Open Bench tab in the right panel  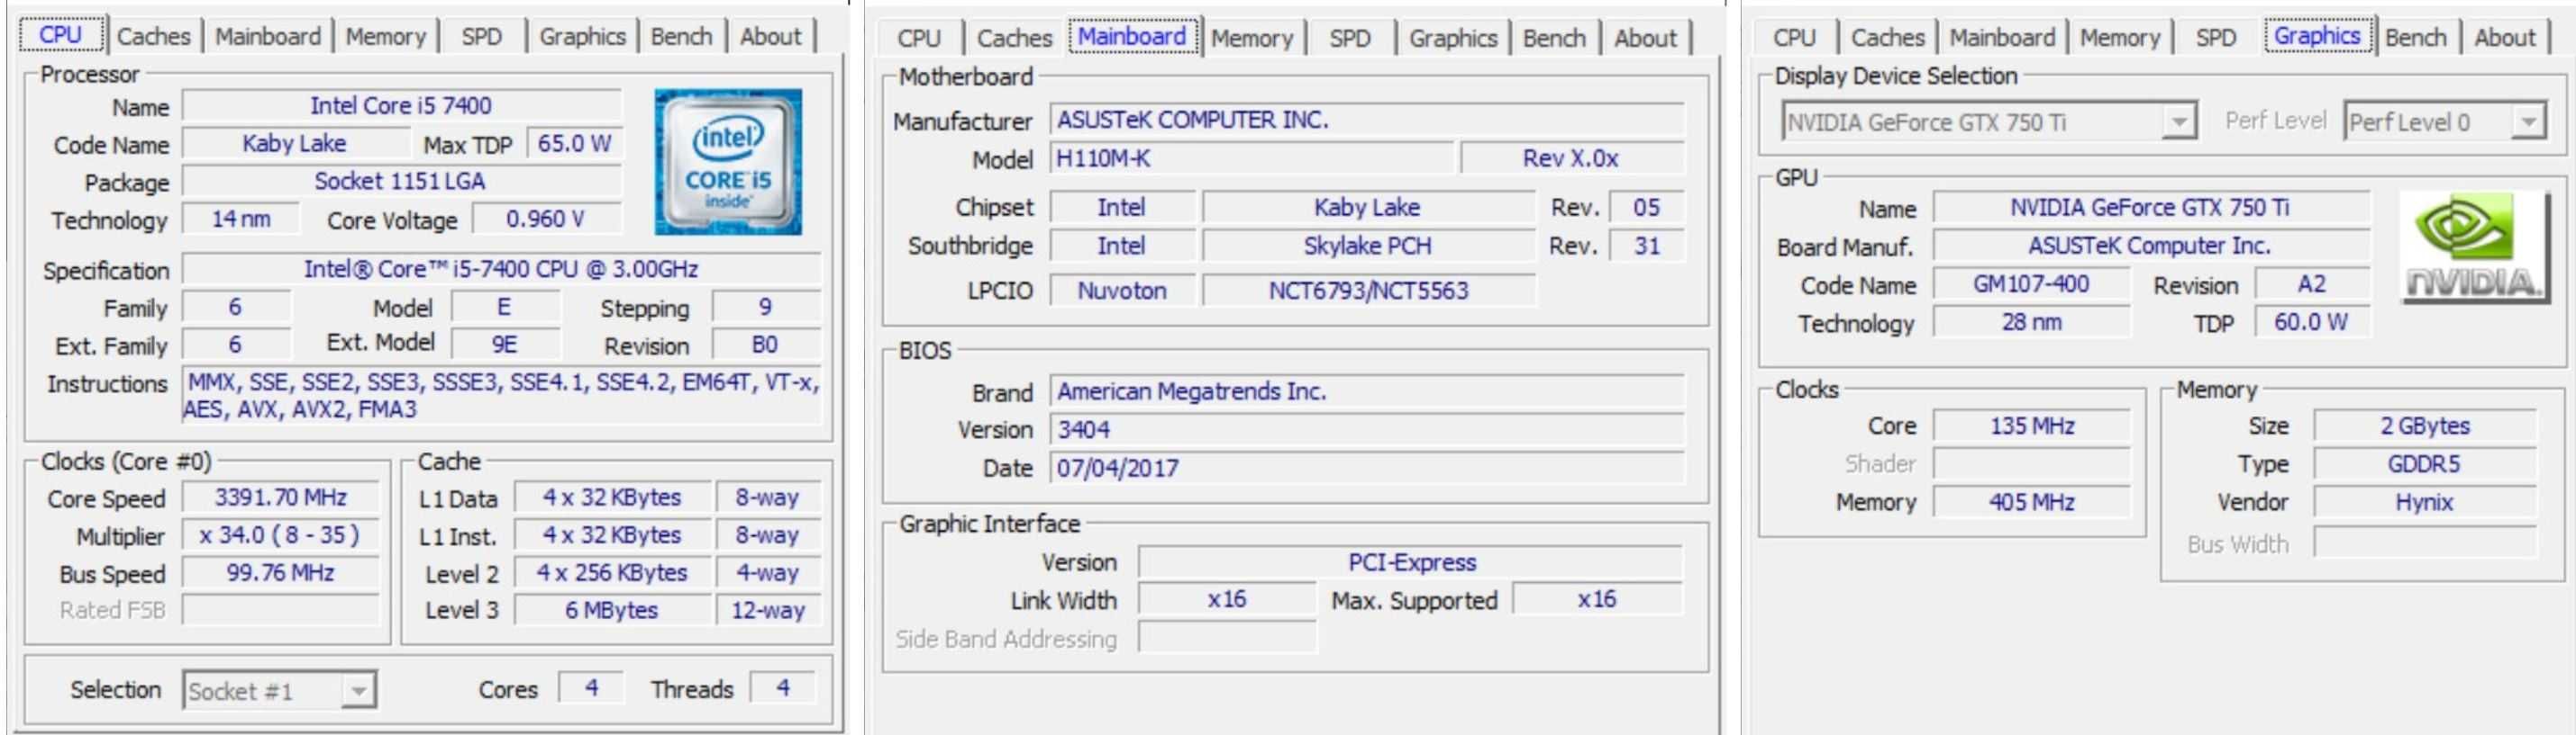(x=2416, y=37)
